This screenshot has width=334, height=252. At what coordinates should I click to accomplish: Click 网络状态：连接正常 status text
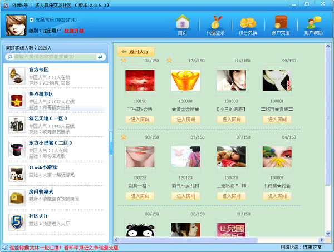click(x=301, y=248)
